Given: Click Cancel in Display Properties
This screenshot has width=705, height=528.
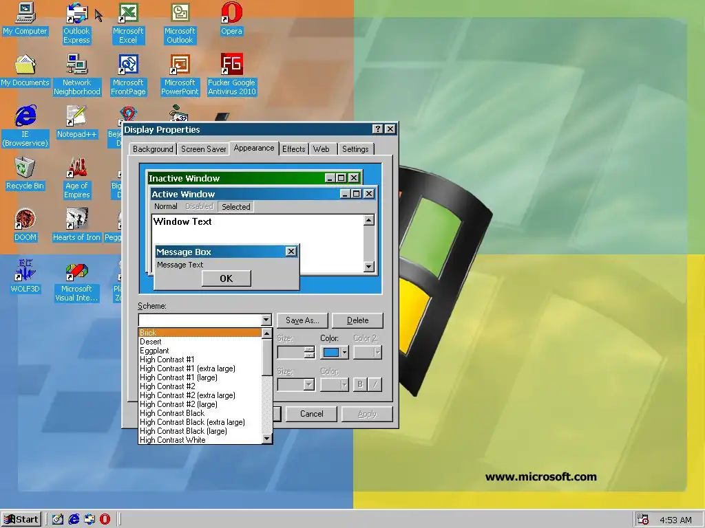Looking at the screenshot, I should 312,414.
